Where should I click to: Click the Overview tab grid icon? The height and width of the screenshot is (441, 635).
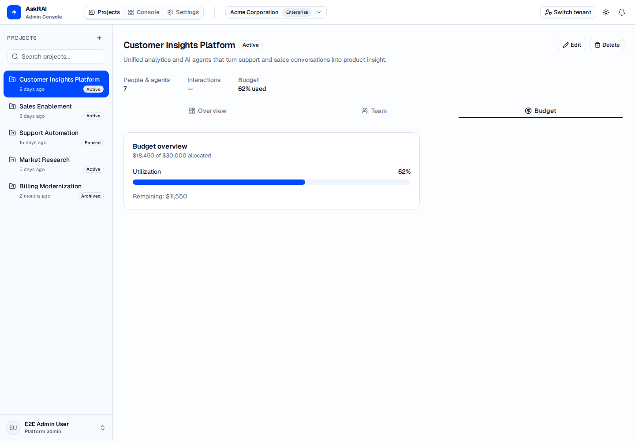[x=192, y=111]
